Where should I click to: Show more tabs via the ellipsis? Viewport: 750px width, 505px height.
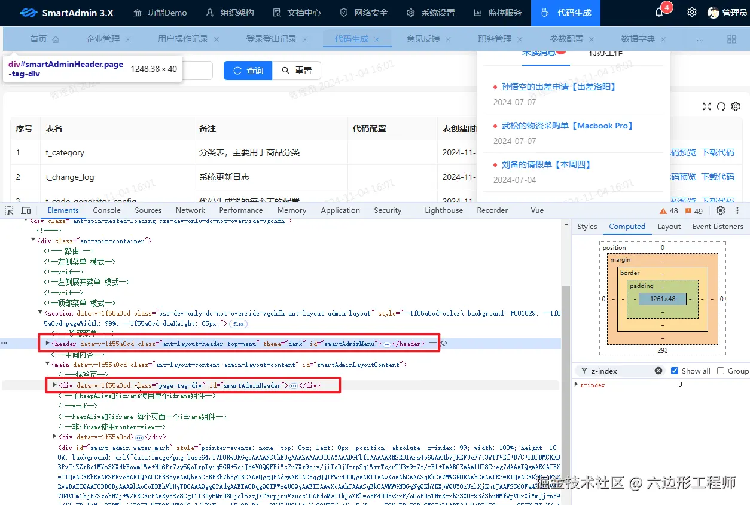tap(700, 39)
